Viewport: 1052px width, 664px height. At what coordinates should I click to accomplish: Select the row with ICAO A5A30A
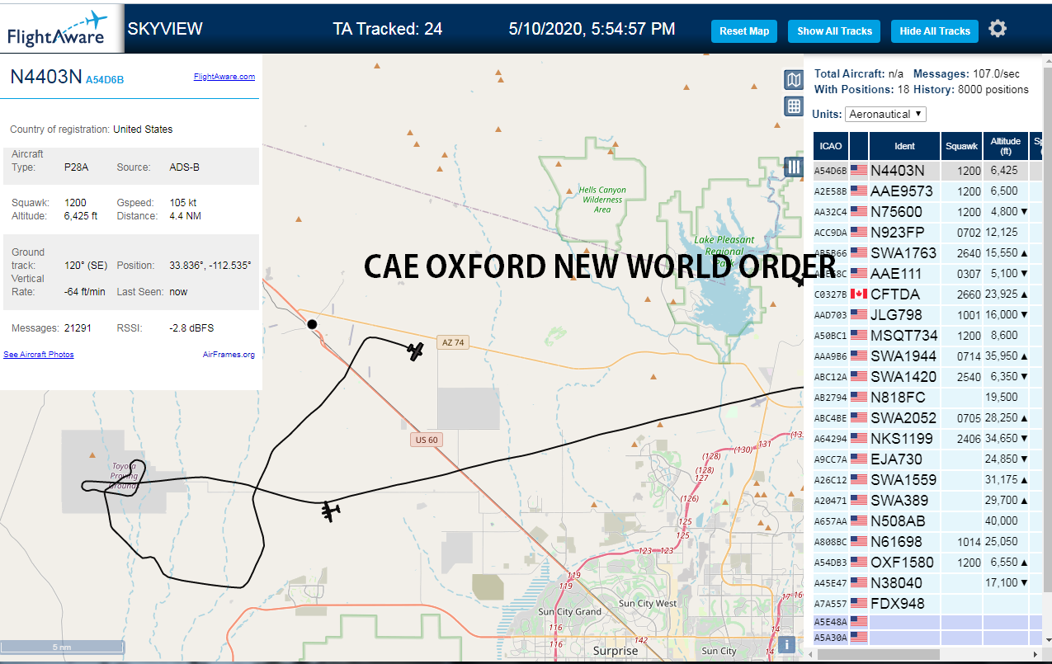click(927, 638)
